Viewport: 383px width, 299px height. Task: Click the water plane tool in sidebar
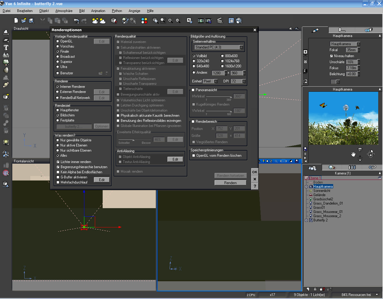6,40
